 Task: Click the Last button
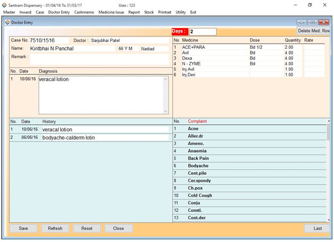click(317, 228)
